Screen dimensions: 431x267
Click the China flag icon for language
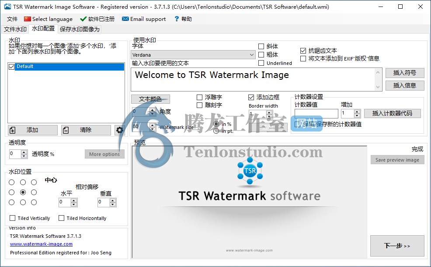27,19
